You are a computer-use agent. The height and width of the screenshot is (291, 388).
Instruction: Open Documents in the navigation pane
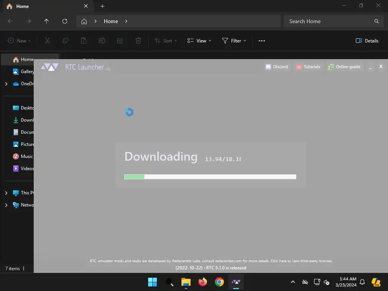click(x=23, y=132)
